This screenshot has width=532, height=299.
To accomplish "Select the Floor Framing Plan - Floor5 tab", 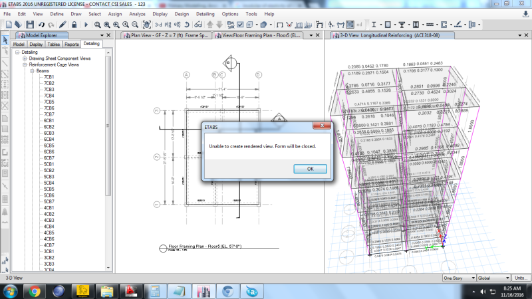I will [x=258, y=35].
